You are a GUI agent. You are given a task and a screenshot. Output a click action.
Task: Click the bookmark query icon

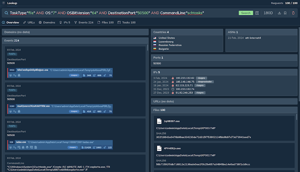(x=286, y=13)
